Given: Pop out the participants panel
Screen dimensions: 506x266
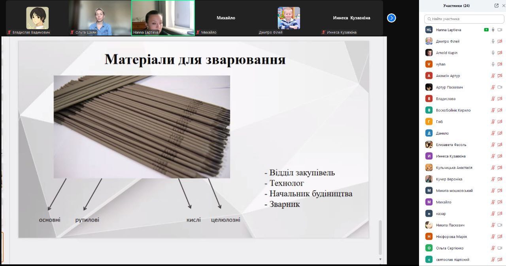Looking at the screenshot, I should (496, 6).
